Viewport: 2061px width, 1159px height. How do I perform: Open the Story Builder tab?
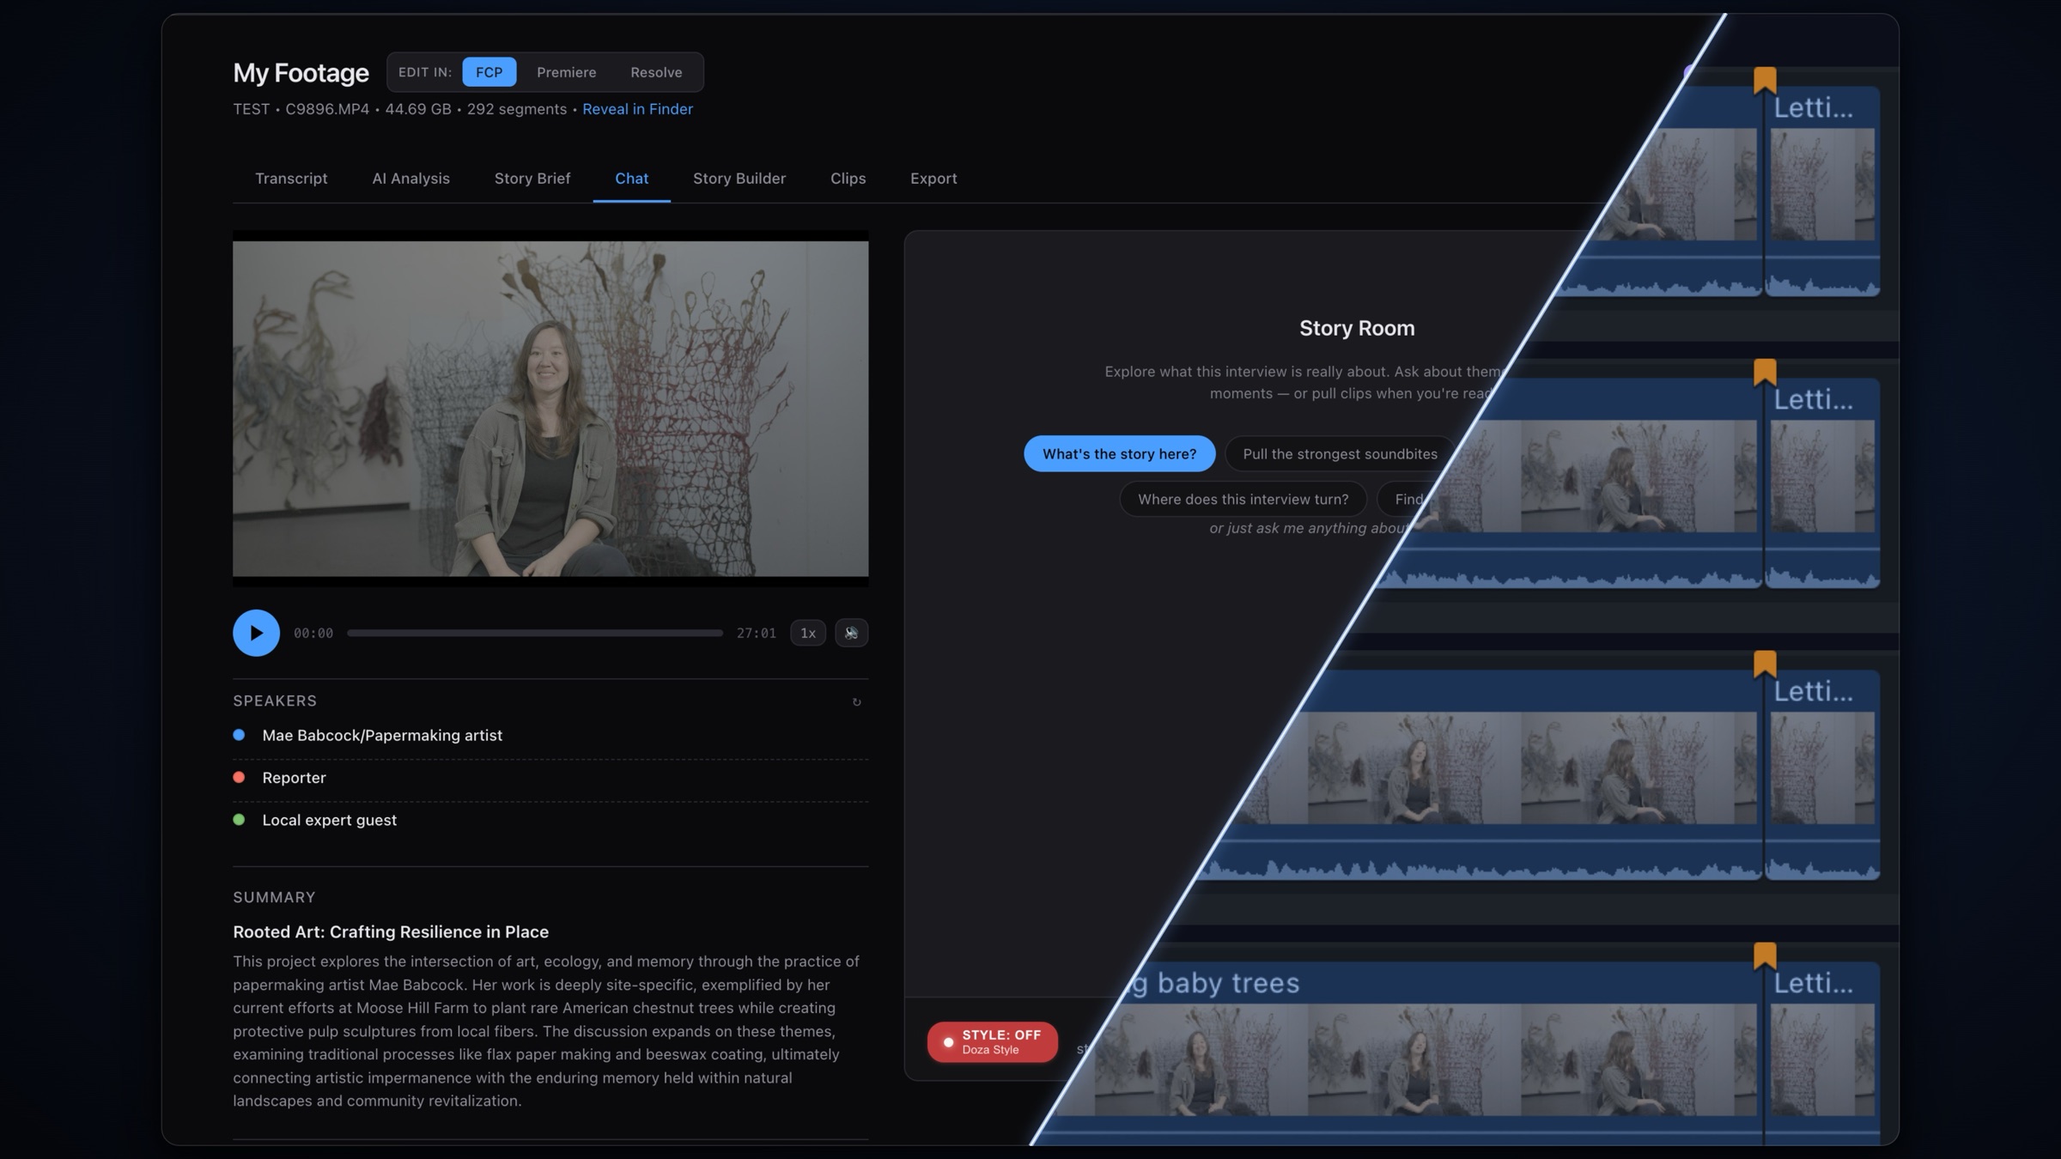739,179
